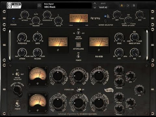Adjust the FG-Red Drive knob

pyautogui.click(x=119, y=37)
